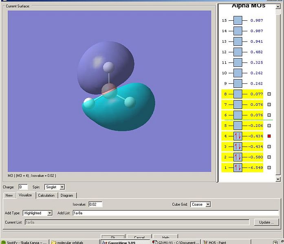Viewport: 284px width, 244px height.
Task: Toggle surface marker for MO 2
Action: [x=269, y=157]
